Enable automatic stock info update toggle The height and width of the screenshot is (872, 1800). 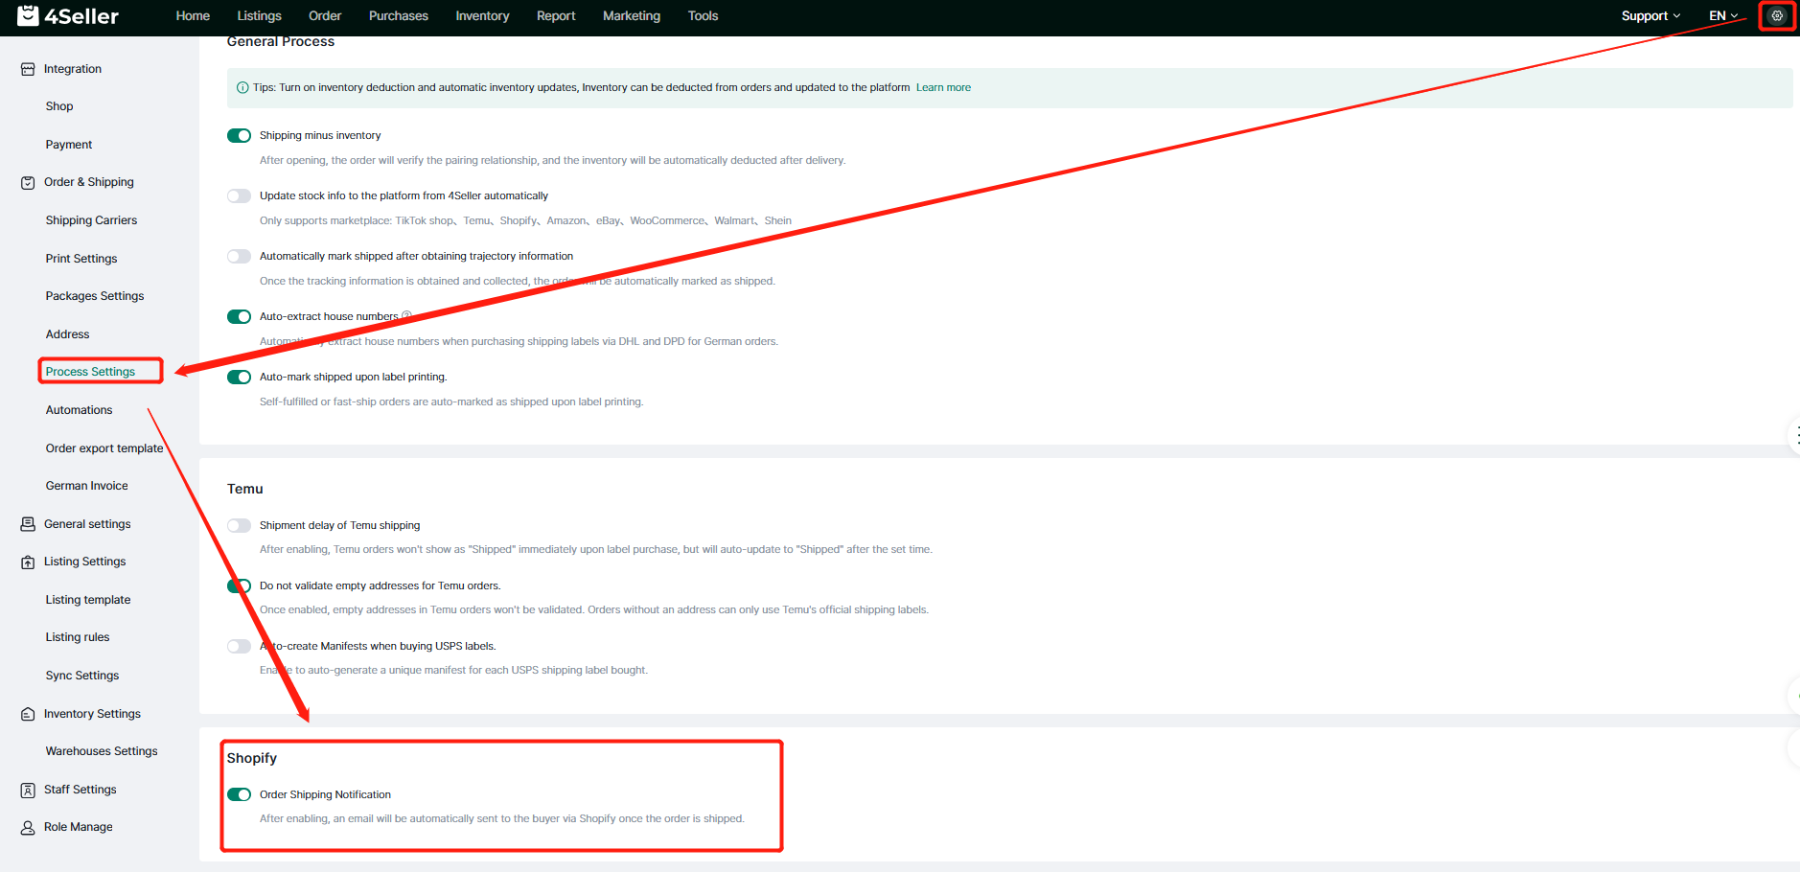[239, 196]
